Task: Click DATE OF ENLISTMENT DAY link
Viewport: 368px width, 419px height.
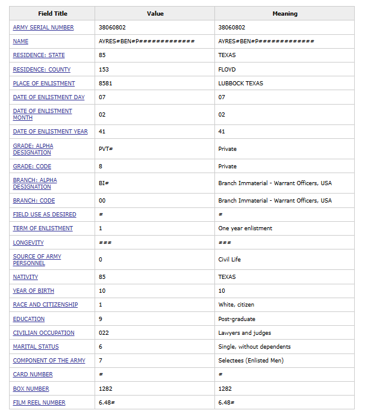Action: click(49, 97)
